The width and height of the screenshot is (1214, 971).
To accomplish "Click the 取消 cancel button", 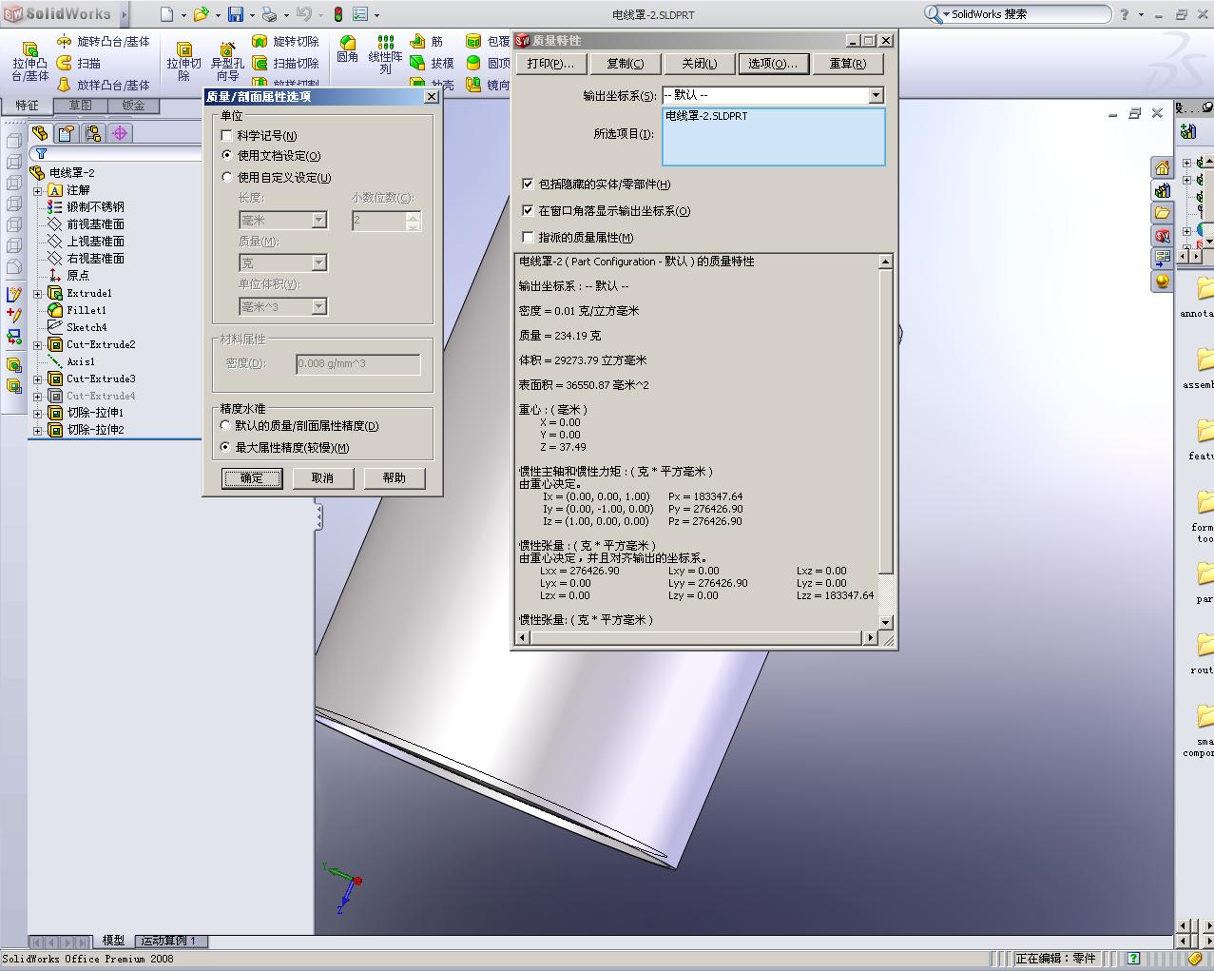I will coord(322,477).
